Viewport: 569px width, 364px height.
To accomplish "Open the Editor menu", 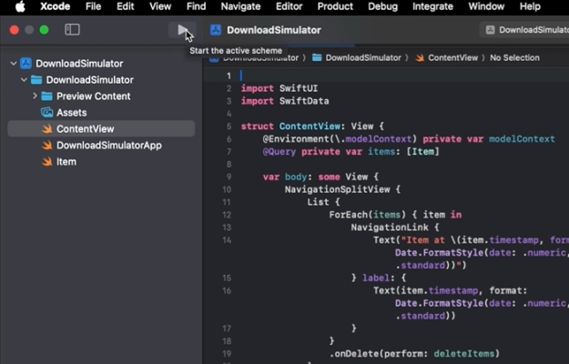I will [x=289, y=6].
